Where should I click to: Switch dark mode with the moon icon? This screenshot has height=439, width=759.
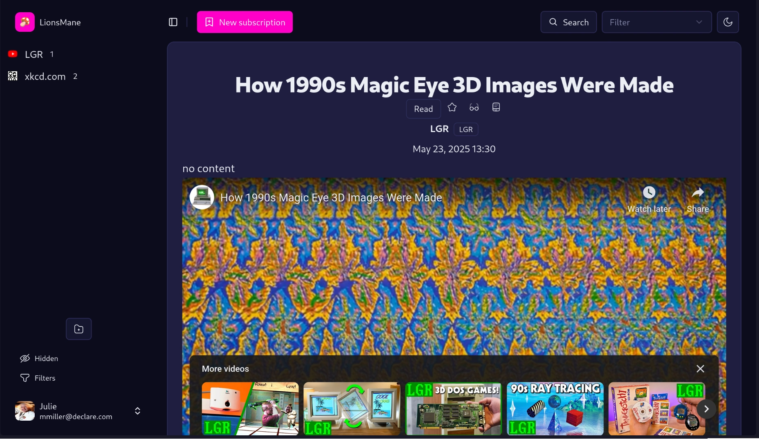click(728, 22)
